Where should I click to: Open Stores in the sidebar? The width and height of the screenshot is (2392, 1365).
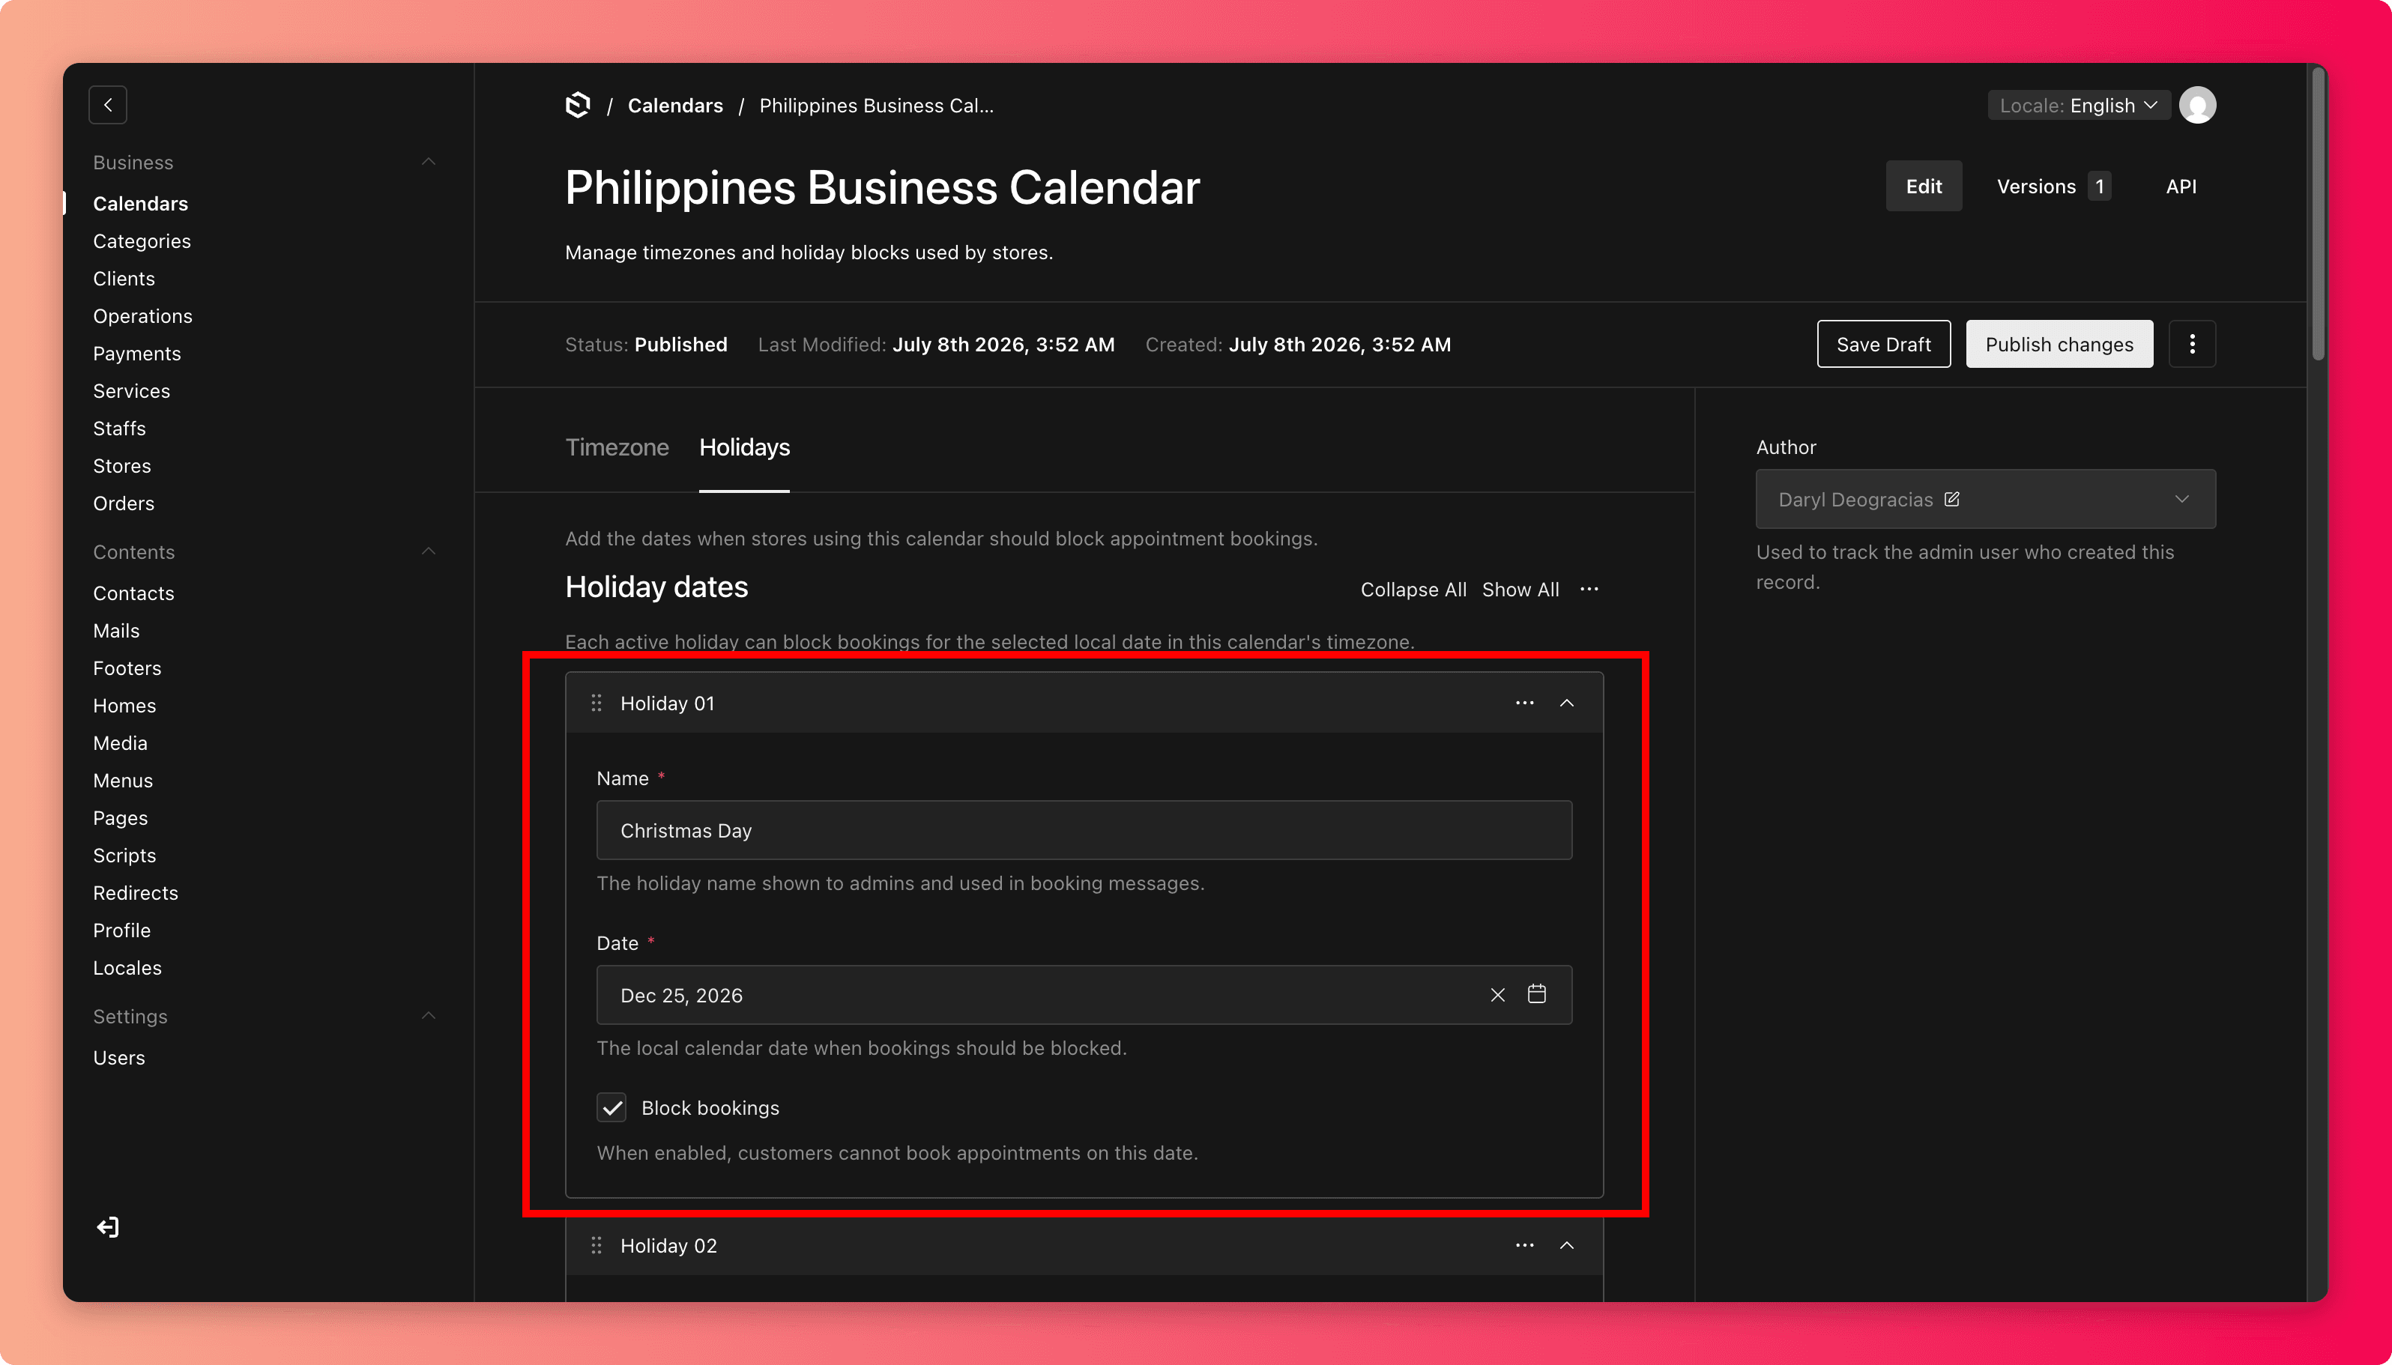122,466
